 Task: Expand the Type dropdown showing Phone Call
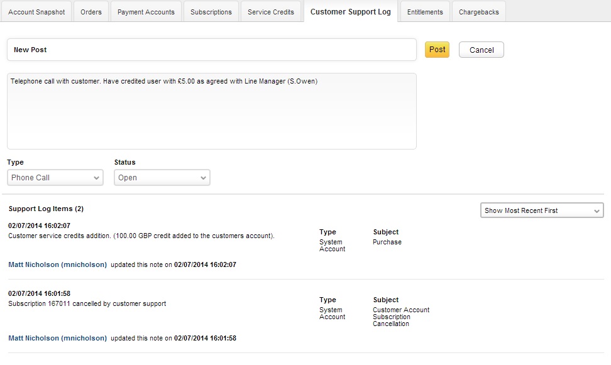click(55, 178)
